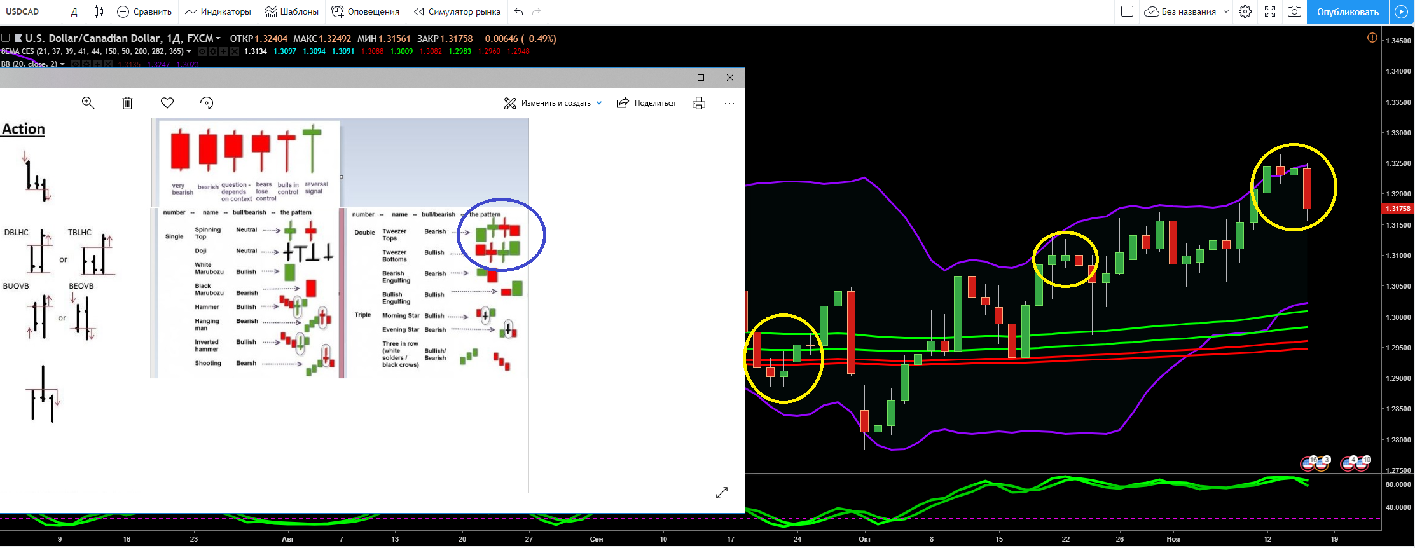1415x548 pixels.
Task: Print the image from the photo viewer
Action: (699, 103)
